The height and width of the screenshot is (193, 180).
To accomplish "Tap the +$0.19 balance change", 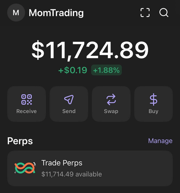I will (73, 70).
